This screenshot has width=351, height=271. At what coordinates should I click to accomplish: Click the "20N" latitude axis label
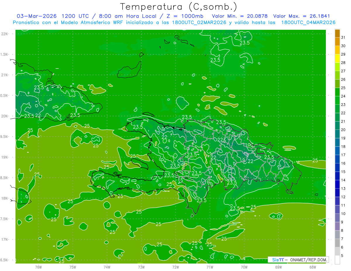tap(4, 116)
